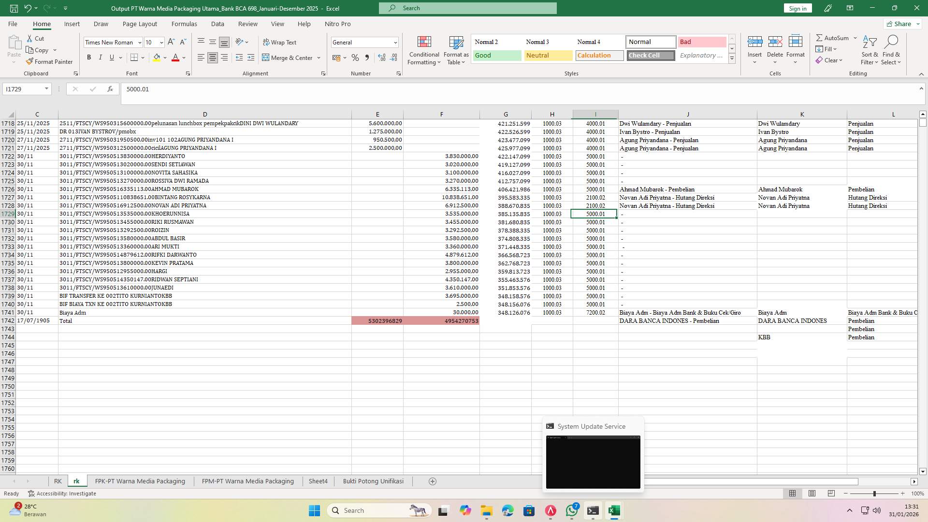The height and width of the screenshot is (522, 928).
Task: Select the Format Painter tool
Action: pos(49,61)
